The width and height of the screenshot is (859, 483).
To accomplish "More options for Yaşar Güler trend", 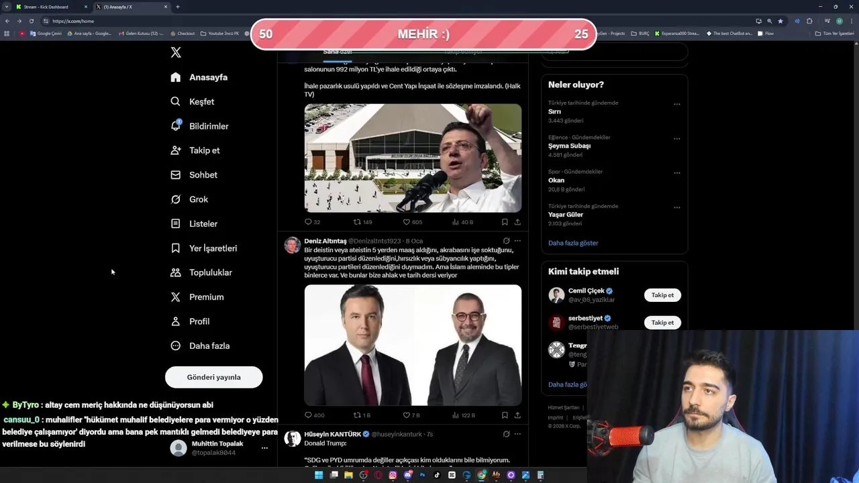I will click(676, 207).
